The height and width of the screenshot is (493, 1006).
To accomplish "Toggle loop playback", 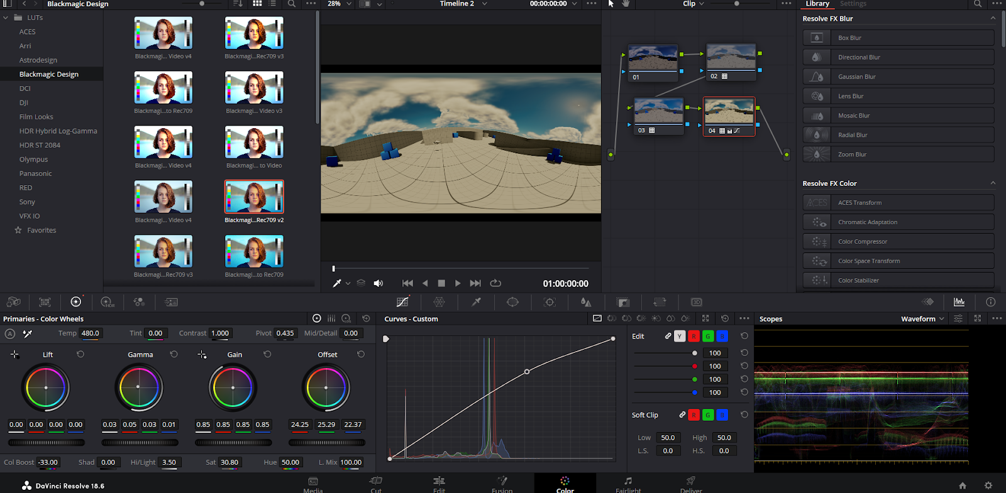I will coord(495,283).
